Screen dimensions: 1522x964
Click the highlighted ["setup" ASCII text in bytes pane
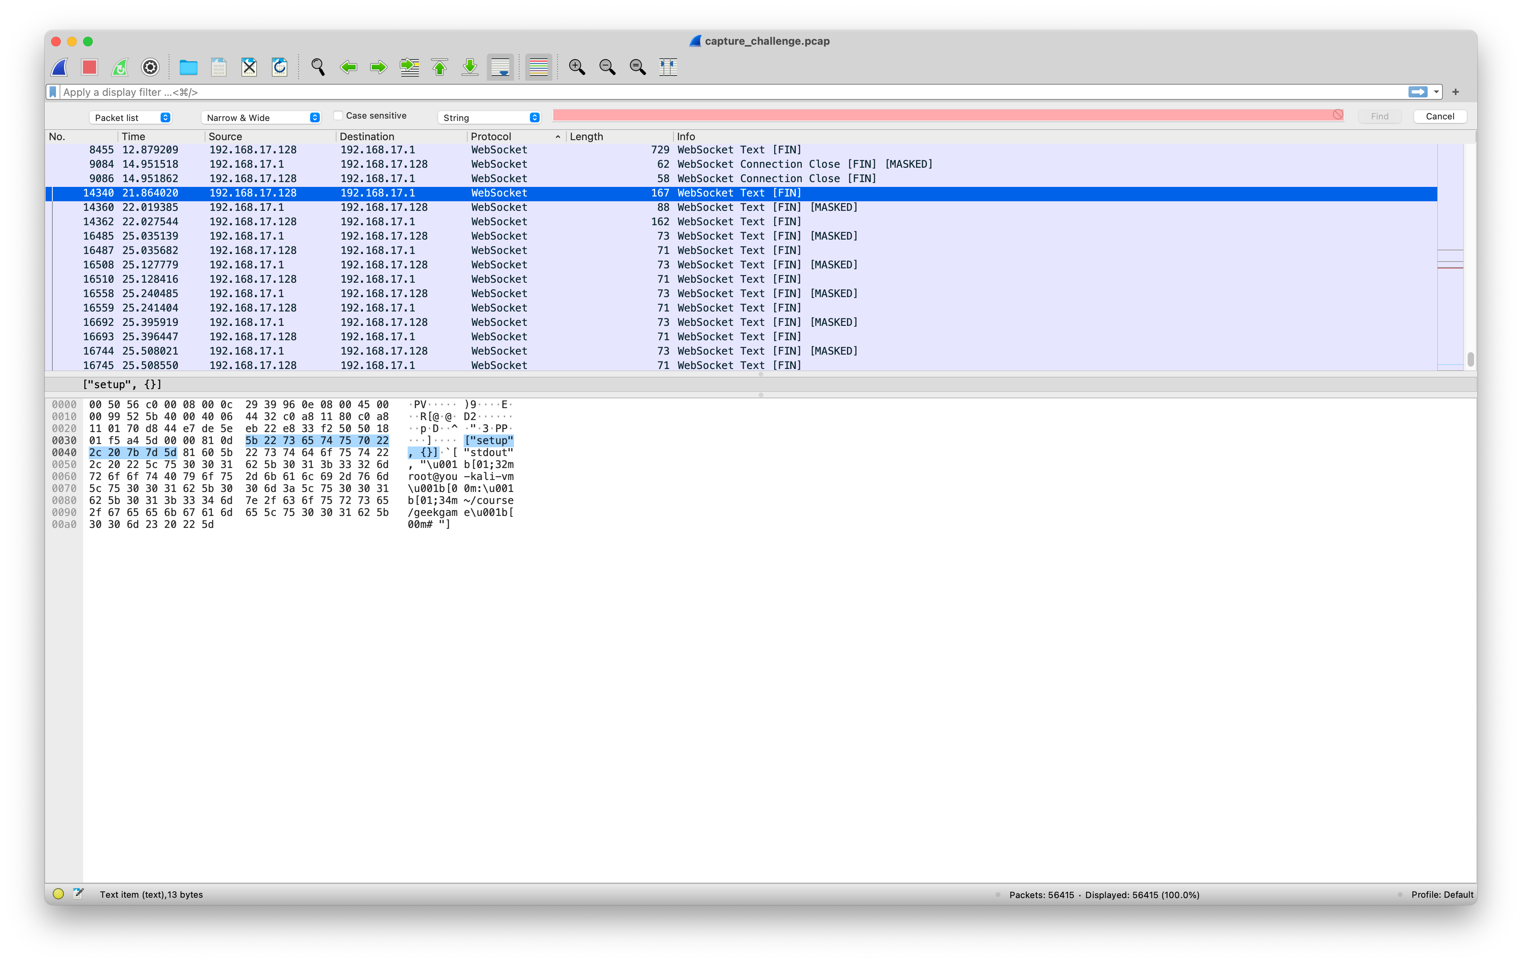(488, 440)
